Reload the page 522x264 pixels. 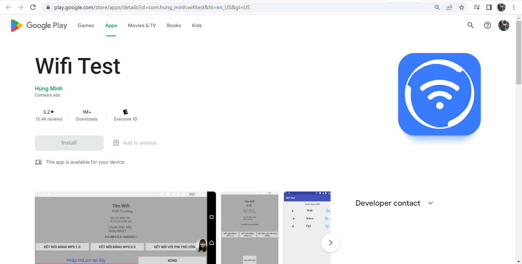click(x=33, y=7)
